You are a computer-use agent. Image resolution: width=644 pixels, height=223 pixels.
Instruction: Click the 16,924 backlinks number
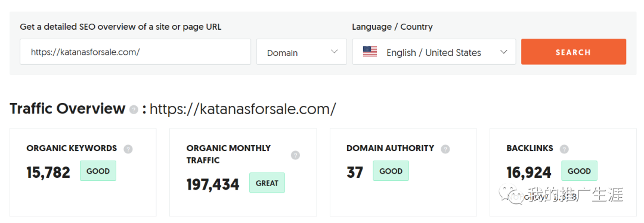tap(528, 172)
